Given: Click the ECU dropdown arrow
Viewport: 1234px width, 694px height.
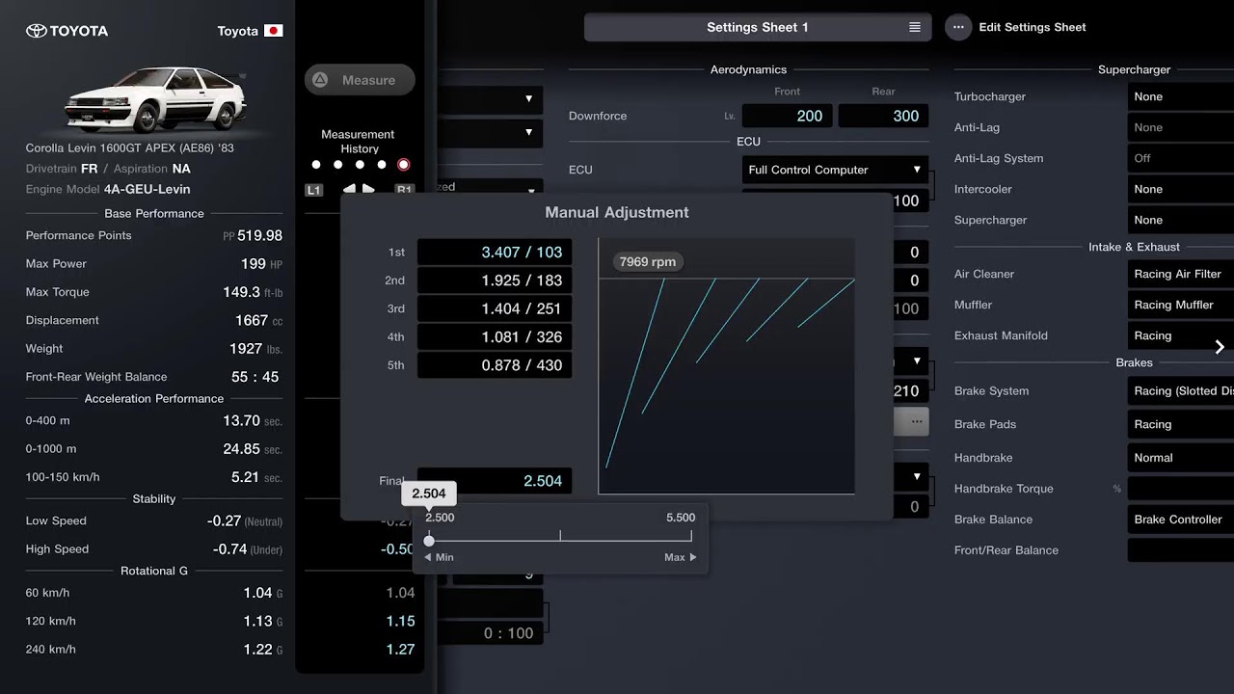Looking at the screenshot, I should tap(917, 170).
